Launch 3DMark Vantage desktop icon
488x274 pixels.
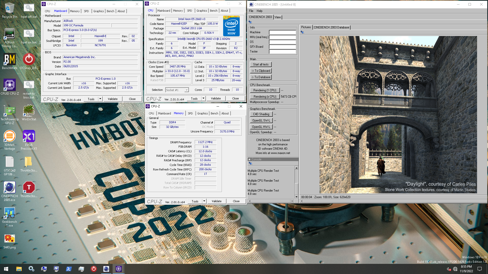[9, 140]
